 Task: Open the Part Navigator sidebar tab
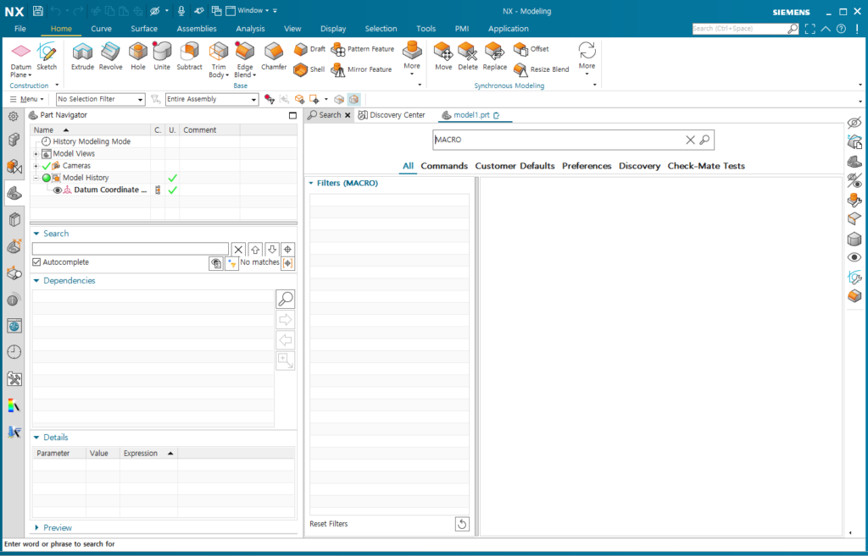pyautogui.click(x=14, y=193)
